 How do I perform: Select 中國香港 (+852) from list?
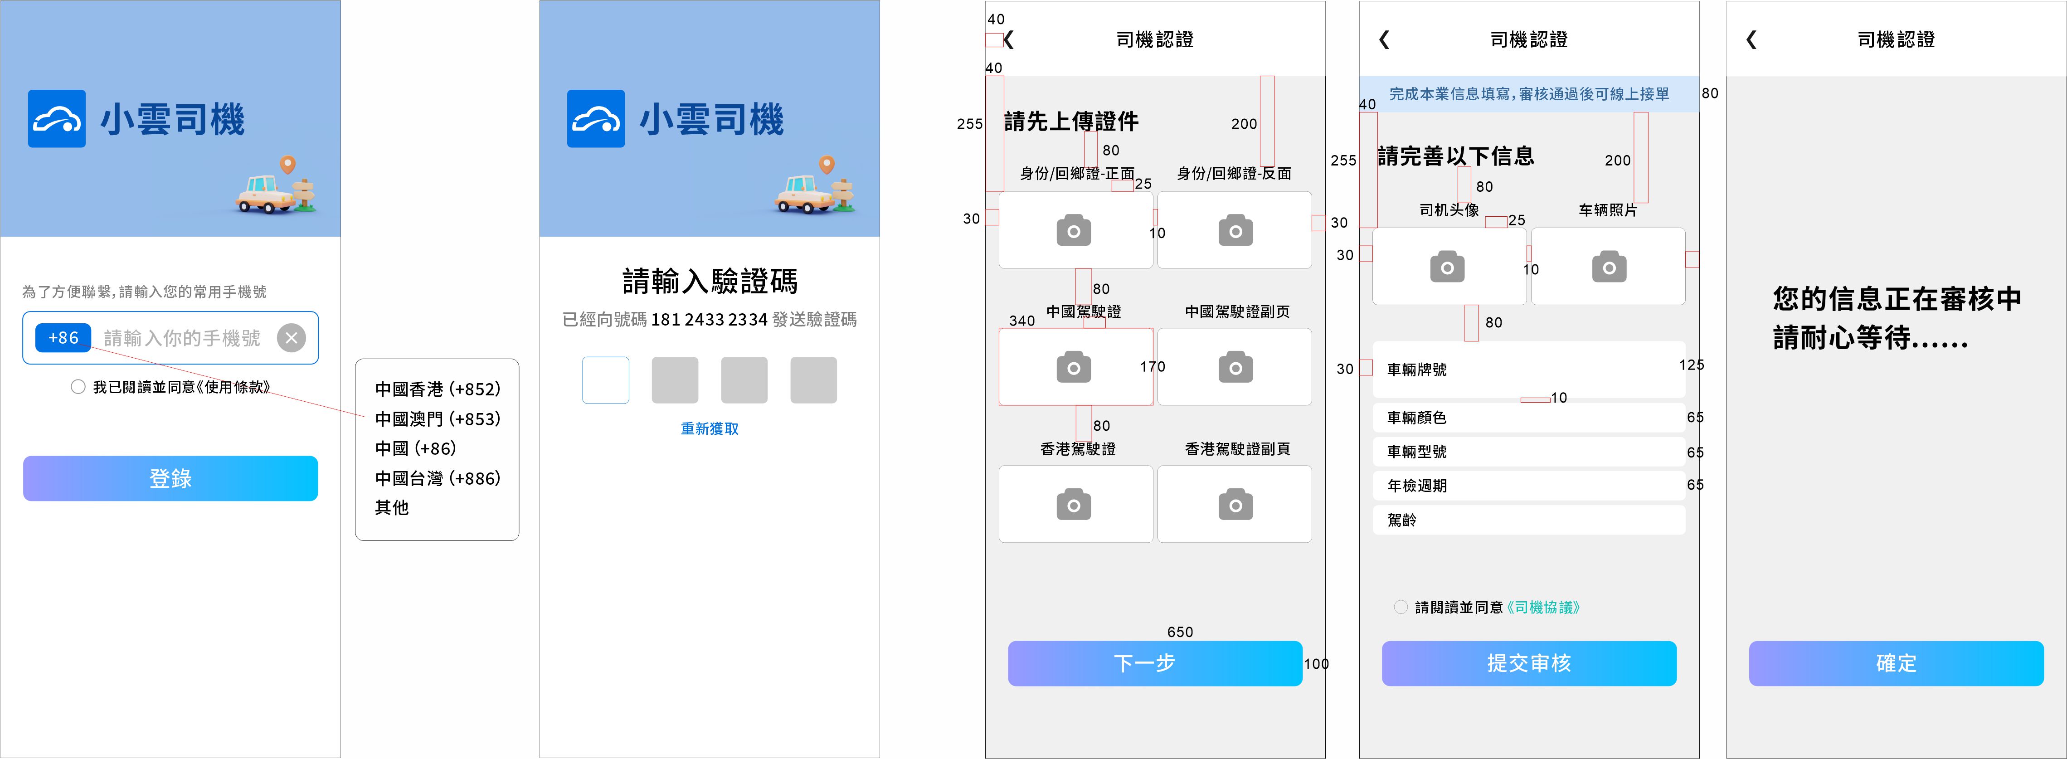[438, 389]
